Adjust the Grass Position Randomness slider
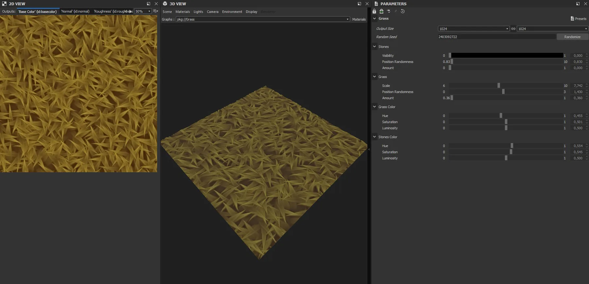The height and width of the screenshot is (284, 589). tap(506, 92)
